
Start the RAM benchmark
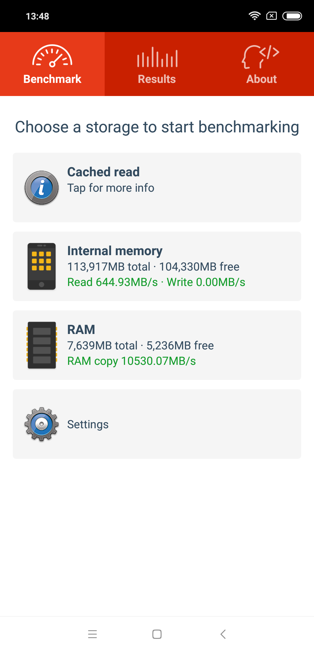point(157,345)
